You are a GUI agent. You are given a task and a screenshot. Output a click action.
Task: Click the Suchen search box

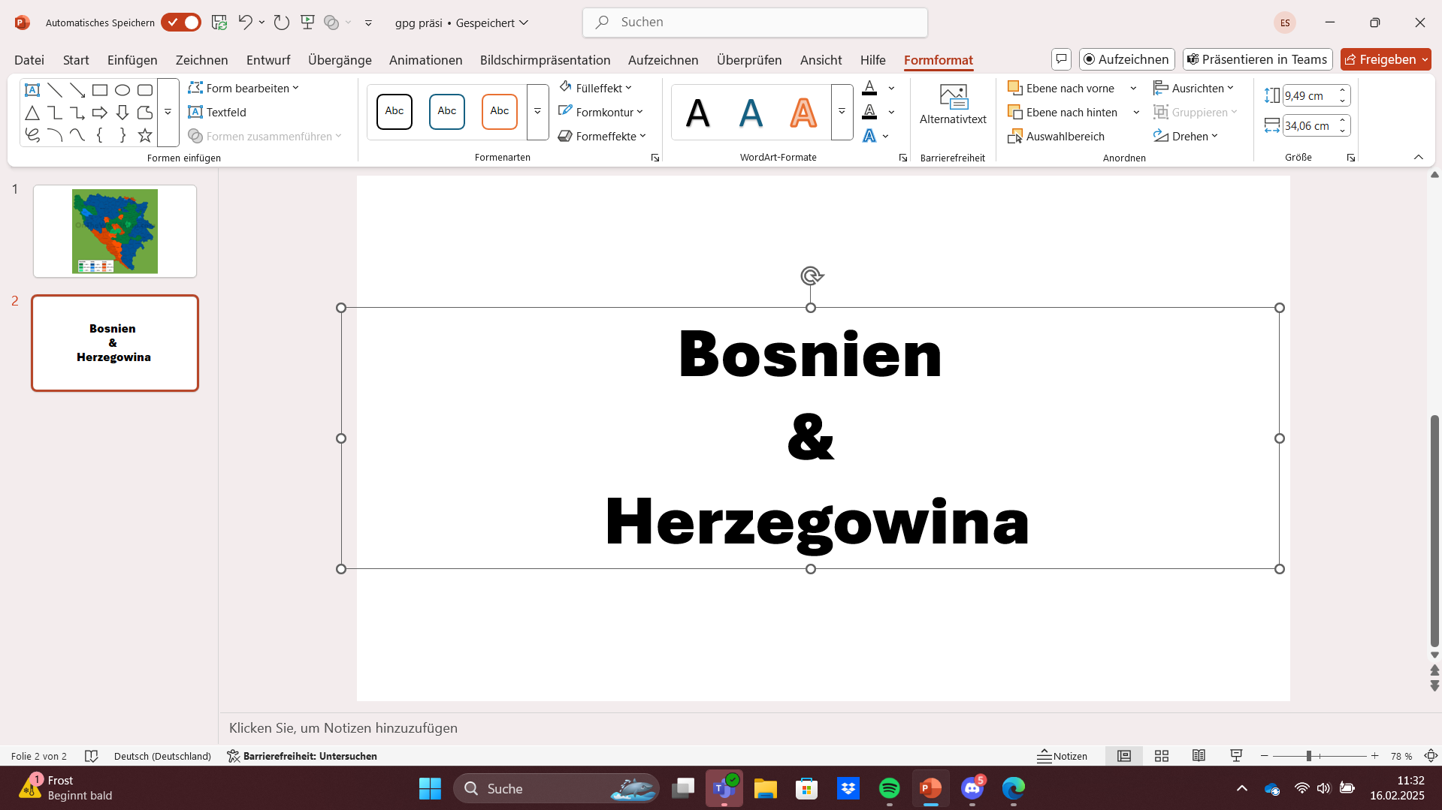point(755,23)
